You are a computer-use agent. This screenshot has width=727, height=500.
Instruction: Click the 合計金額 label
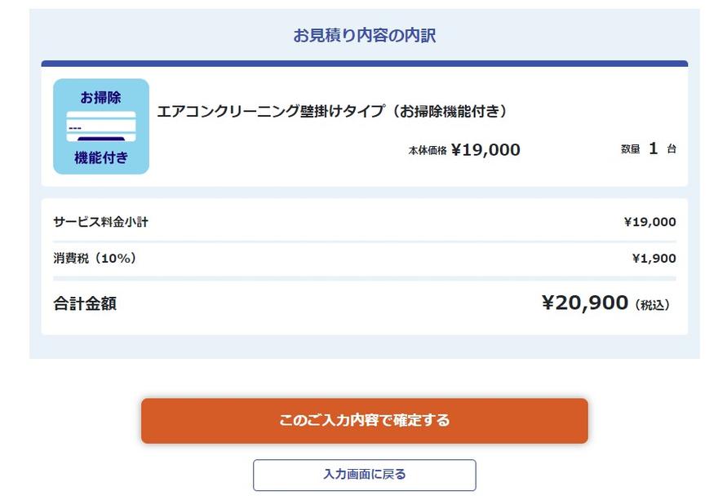pos(85,304)
